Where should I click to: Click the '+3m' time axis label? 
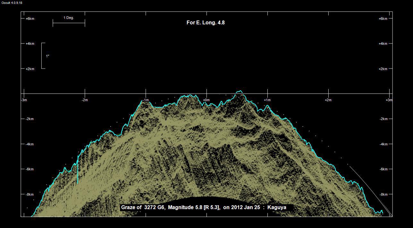tap(389, 100)
